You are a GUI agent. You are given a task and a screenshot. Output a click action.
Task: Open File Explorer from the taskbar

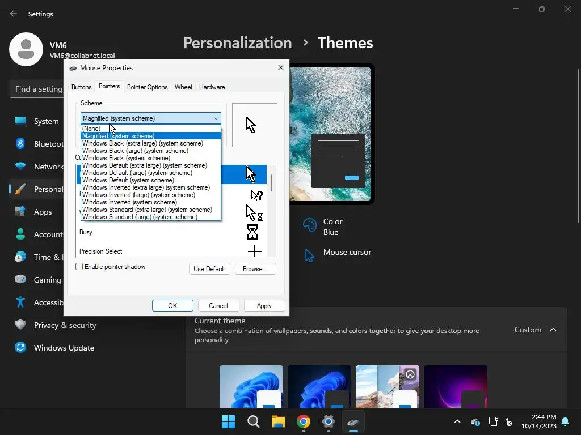coord(278,421)
